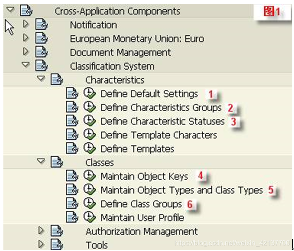Open documentation icon for Define Default Settings

(72, 93)
